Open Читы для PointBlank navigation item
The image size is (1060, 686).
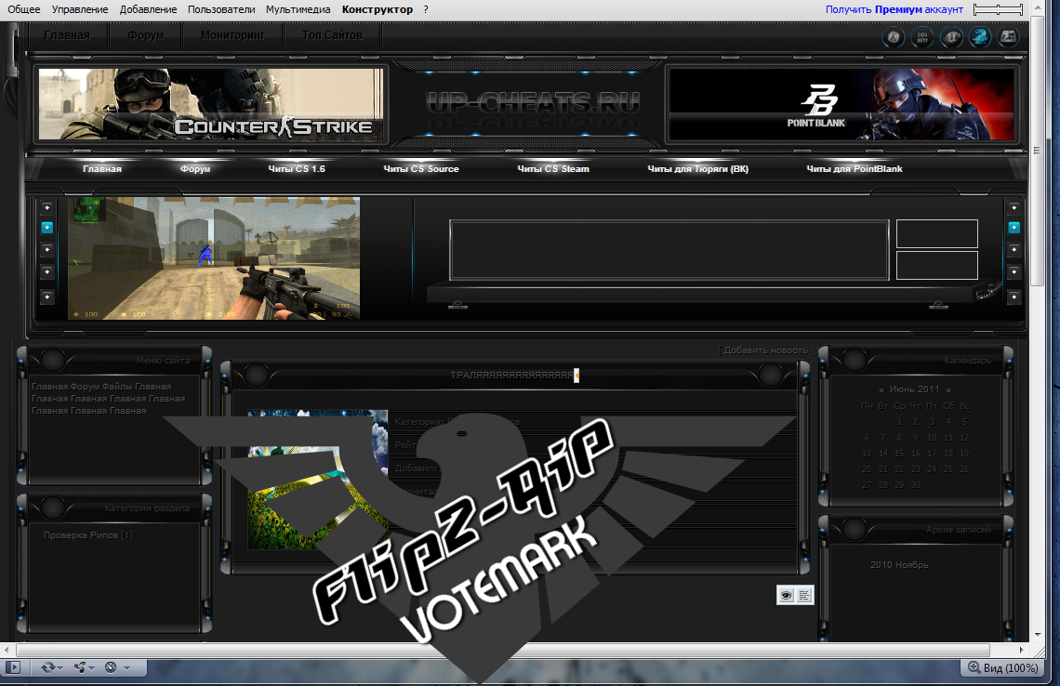click(855, 169)
